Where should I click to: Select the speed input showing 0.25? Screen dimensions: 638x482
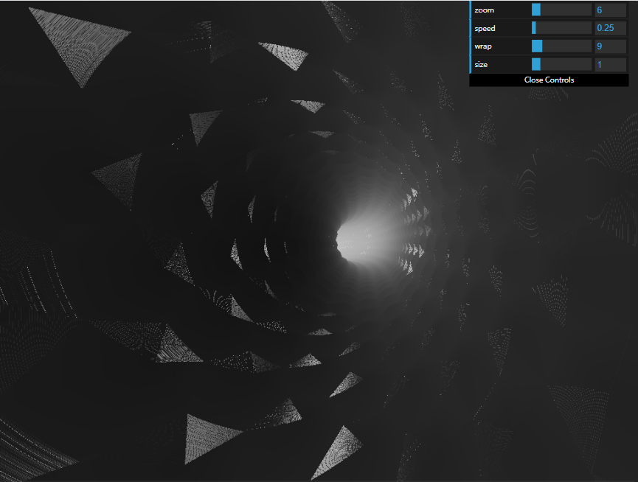click(x=610, y=28)
